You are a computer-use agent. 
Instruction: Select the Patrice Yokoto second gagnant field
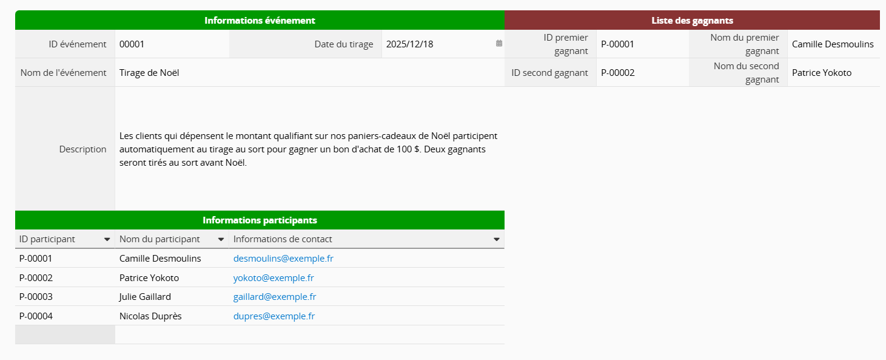click(834, 72)
